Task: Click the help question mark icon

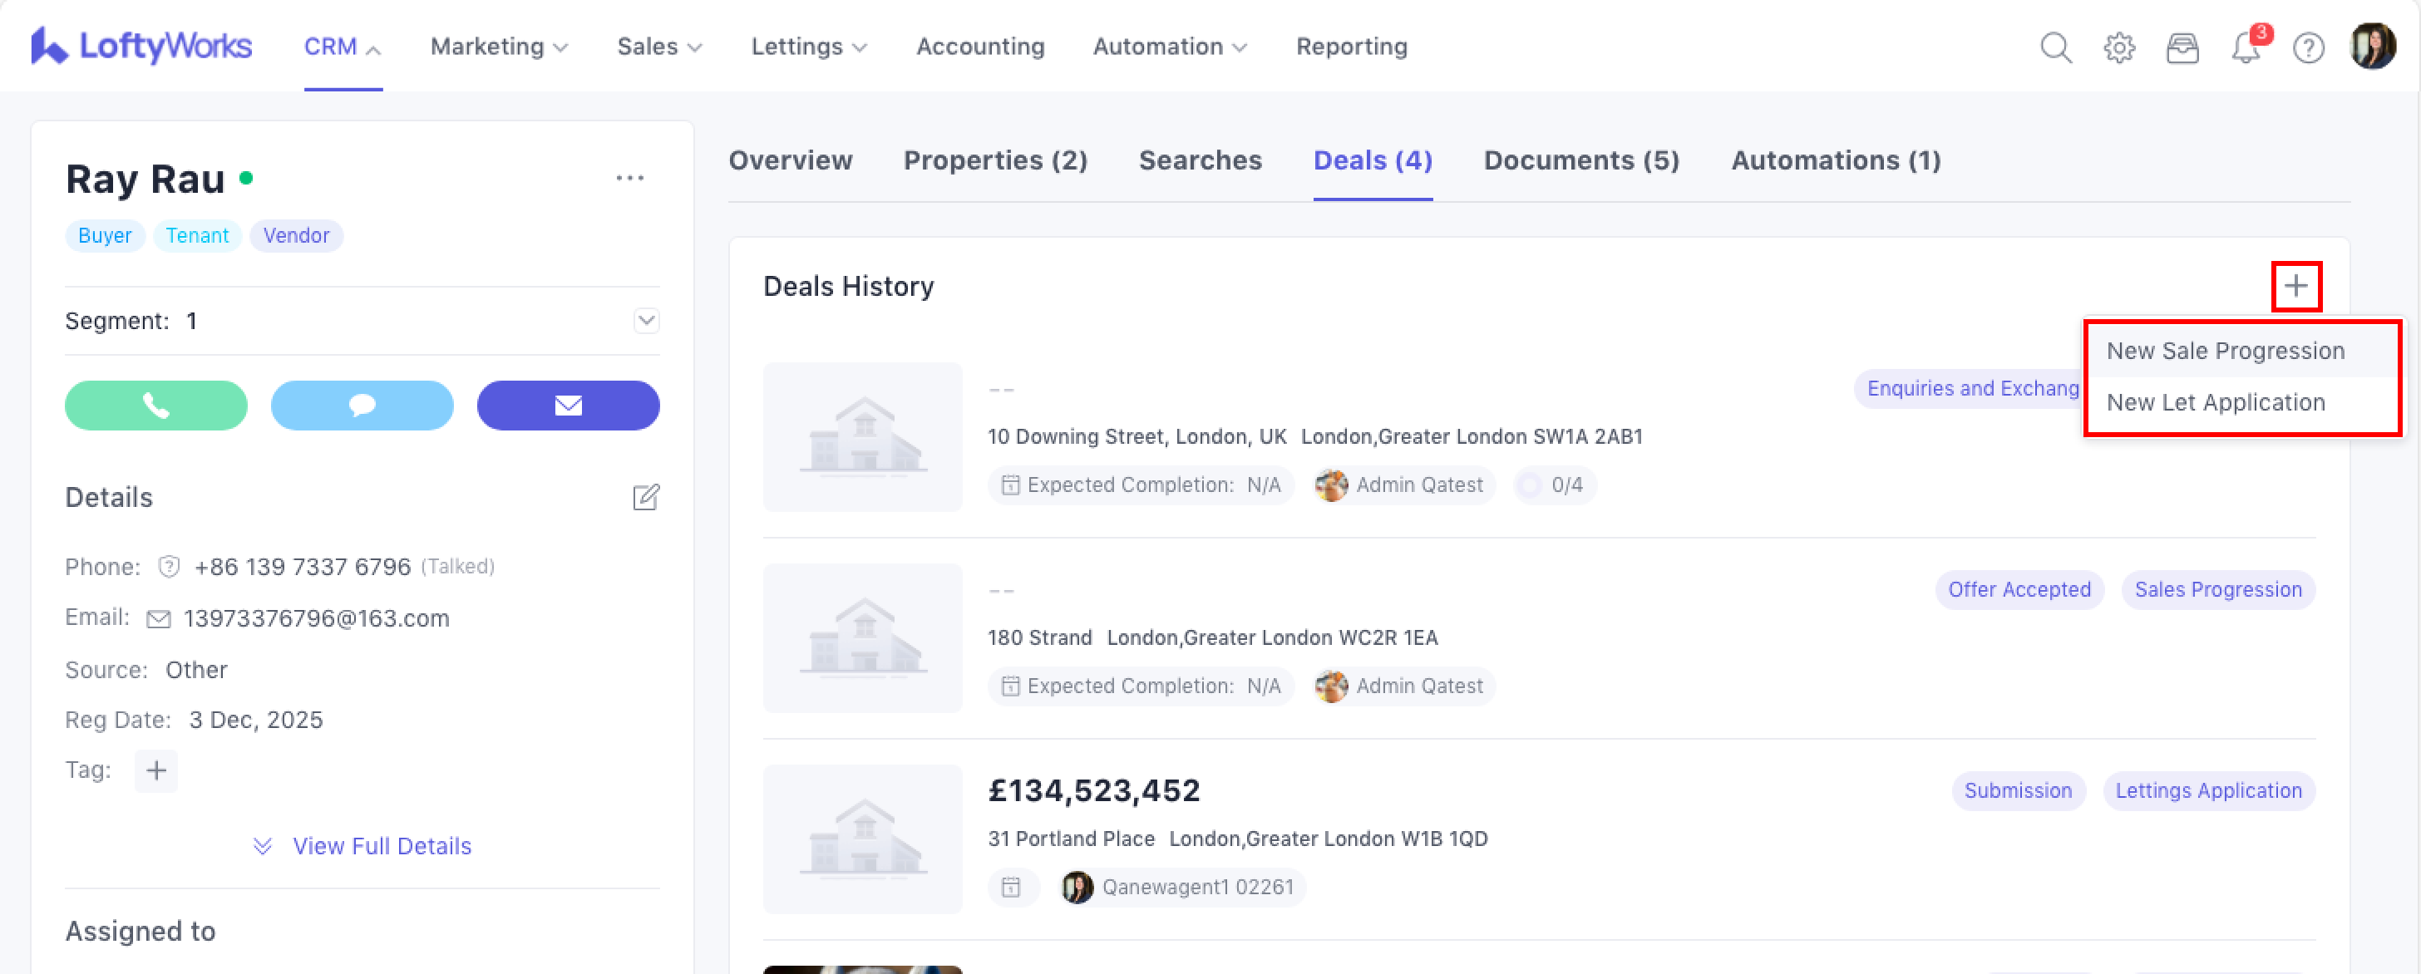Action: (x=2308, y=47)
